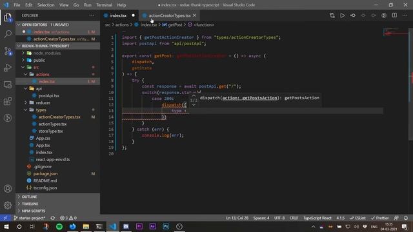The width and height of the screenshot is (413, 232).
Task: Open the Manage gear icon
Action: pos(8,205)
